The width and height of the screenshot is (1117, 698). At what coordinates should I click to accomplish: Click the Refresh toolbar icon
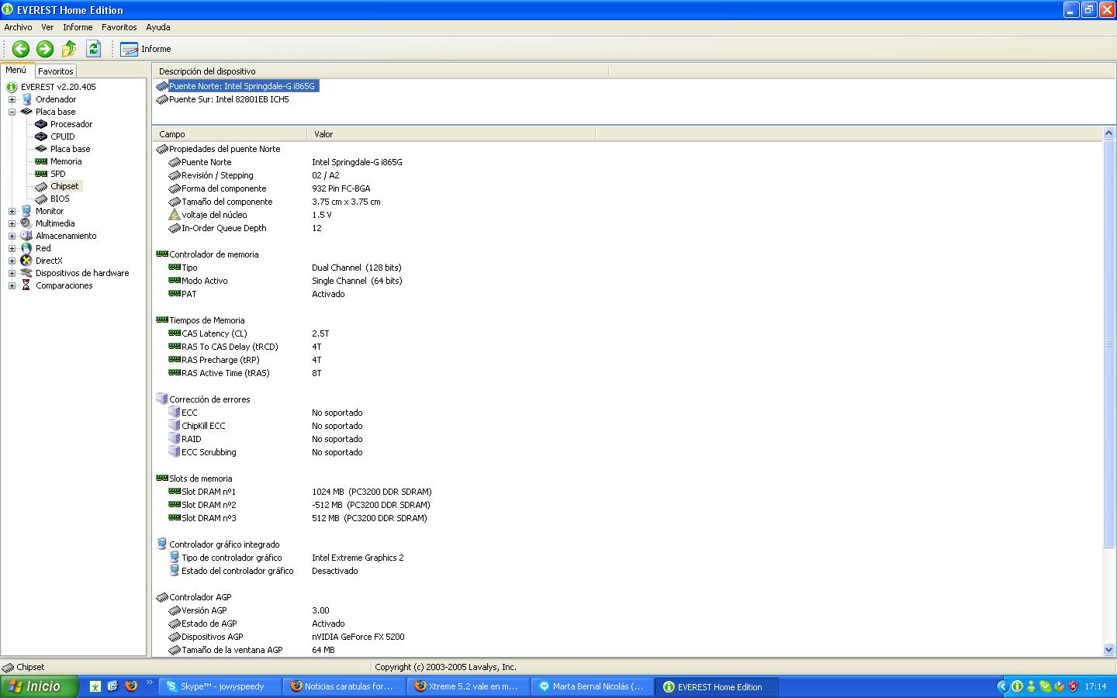pos(93,49)
